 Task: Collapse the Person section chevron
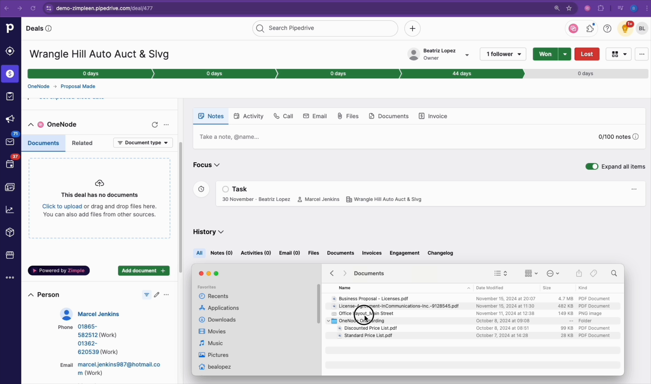pyautogui.click(x=31, y=295)
